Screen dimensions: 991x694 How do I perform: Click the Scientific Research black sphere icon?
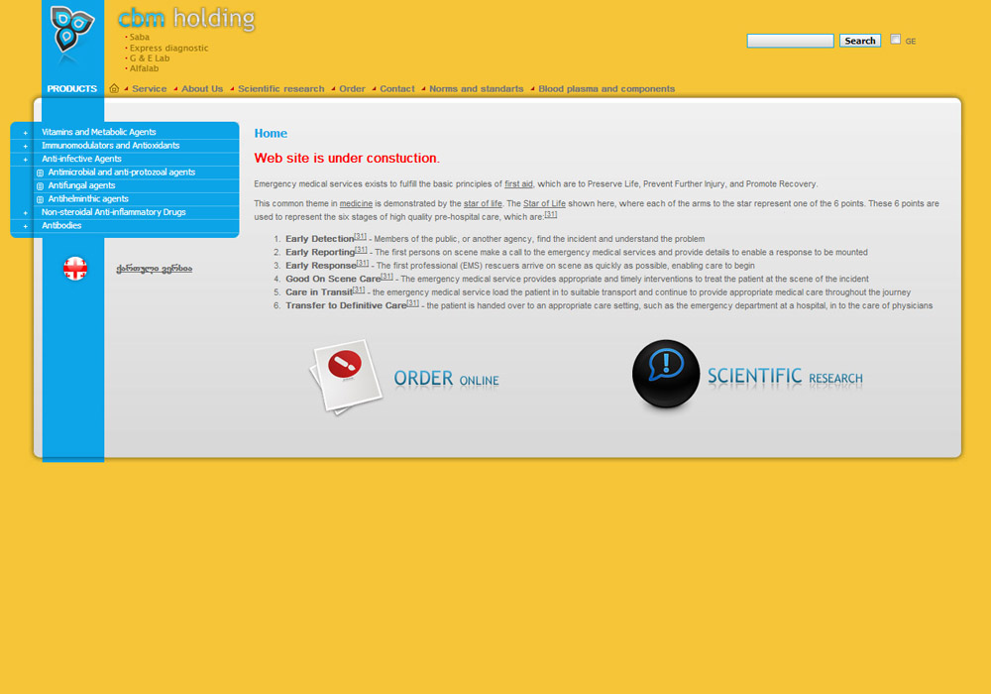pos(665,375)
